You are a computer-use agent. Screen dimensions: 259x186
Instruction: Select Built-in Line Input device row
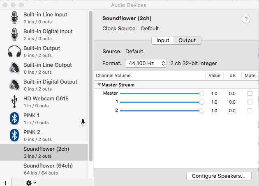coord(44,18)
